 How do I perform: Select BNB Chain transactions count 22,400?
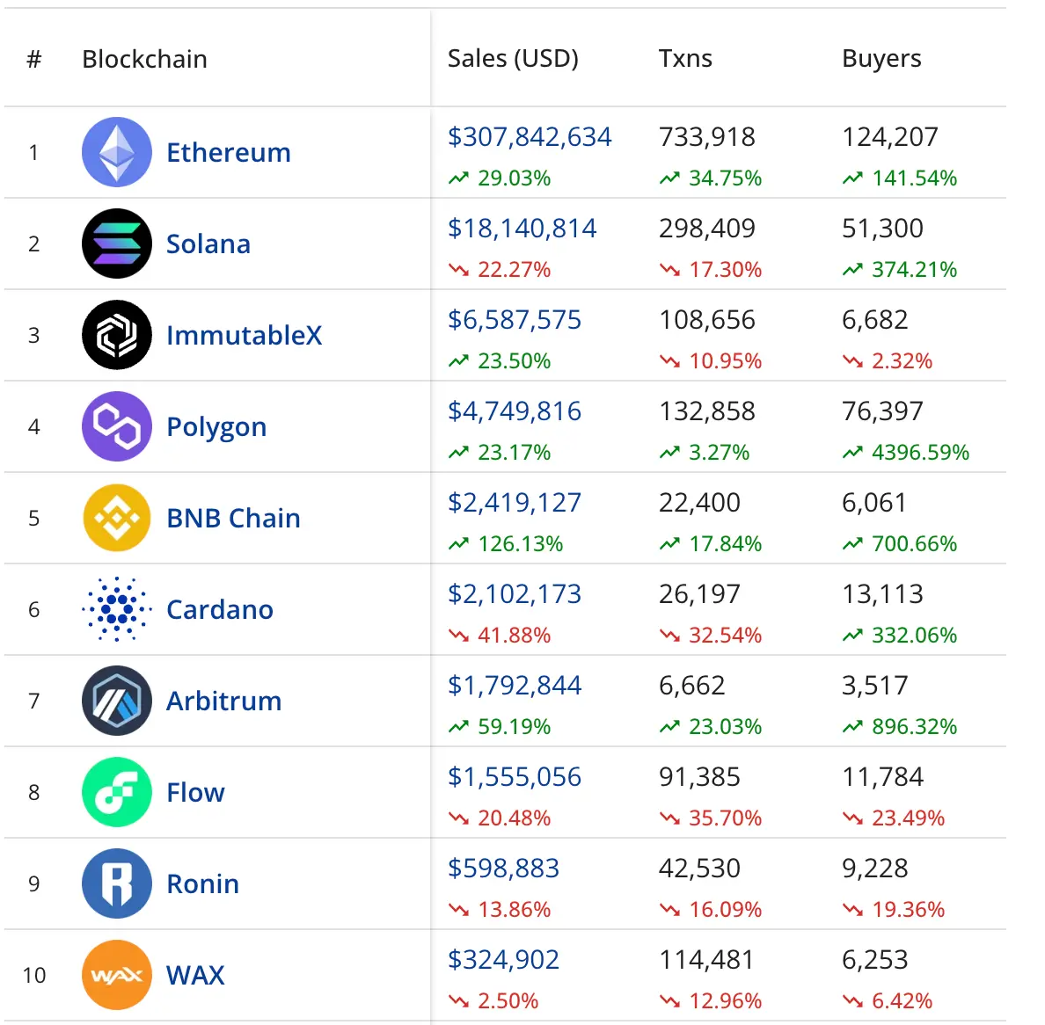coord(700,502)
